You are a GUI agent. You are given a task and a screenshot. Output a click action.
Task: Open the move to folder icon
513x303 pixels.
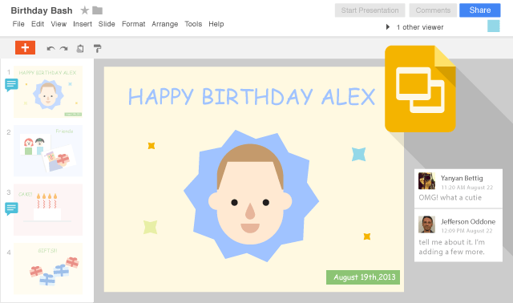97,10
